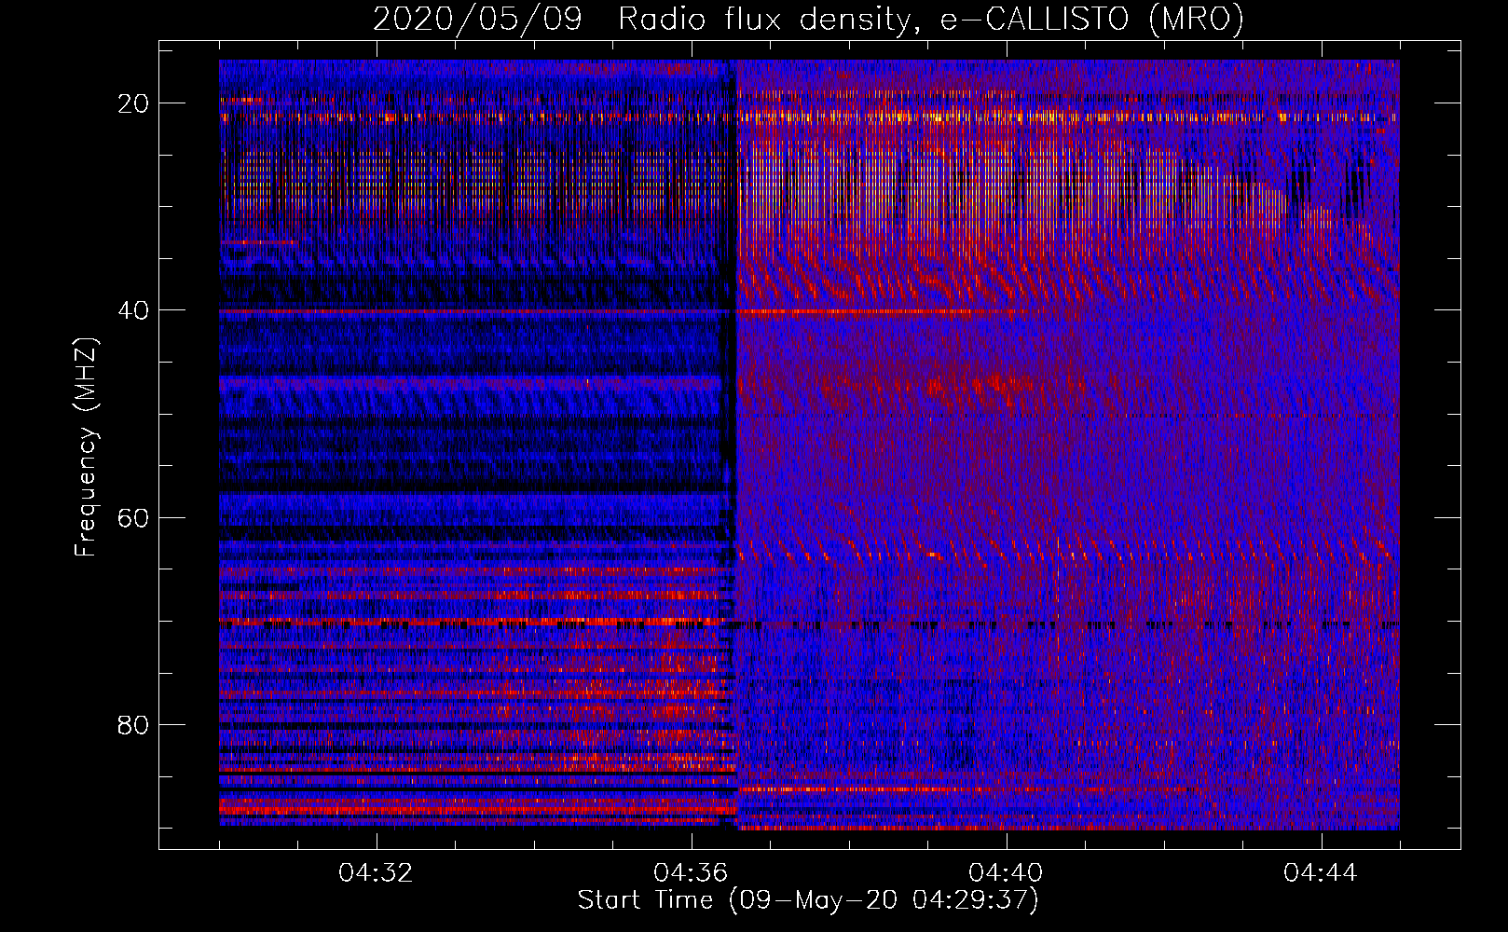Image resolution: width=1508 pixels, height=932 pixels.
Task: Click the 80 frequency tick label
Action: click(133, 725)
